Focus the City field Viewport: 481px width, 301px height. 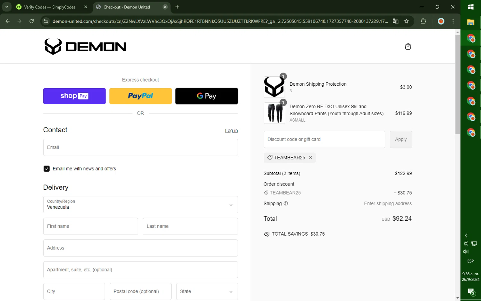tap(74, 291)
